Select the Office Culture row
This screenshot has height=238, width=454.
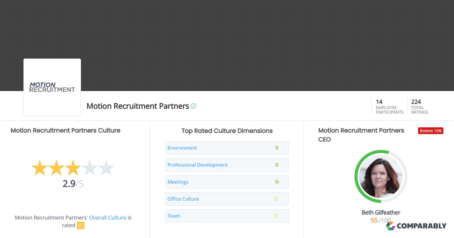[183, 199]
